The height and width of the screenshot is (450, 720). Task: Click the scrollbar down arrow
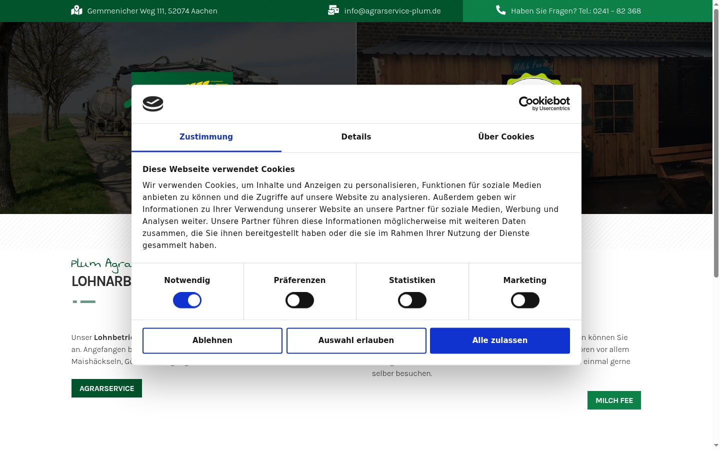tap(716, 445)
